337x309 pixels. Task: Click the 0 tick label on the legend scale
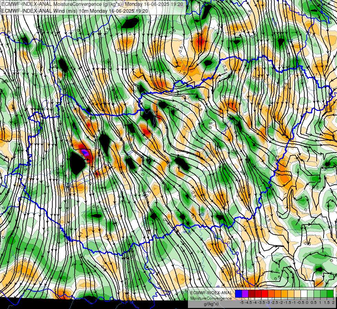click(307, 302)
